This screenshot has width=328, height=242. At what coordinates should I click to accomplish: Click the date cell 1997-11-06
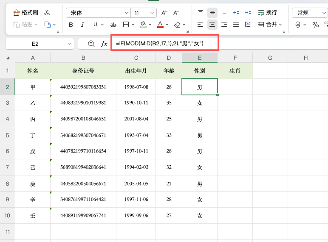[x=136, y=200]
